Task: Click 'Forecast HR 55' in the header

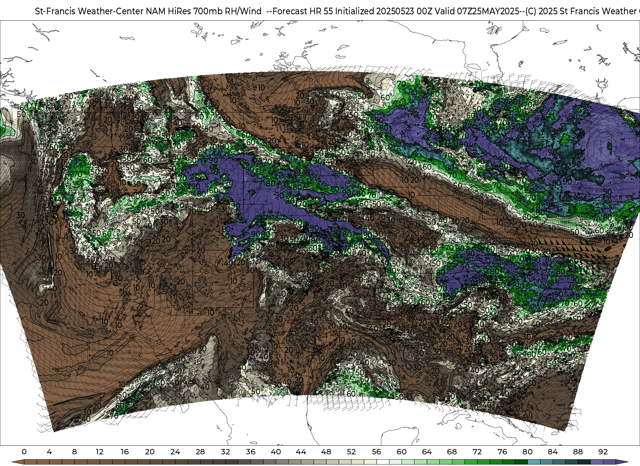Action: click(303, 11)
